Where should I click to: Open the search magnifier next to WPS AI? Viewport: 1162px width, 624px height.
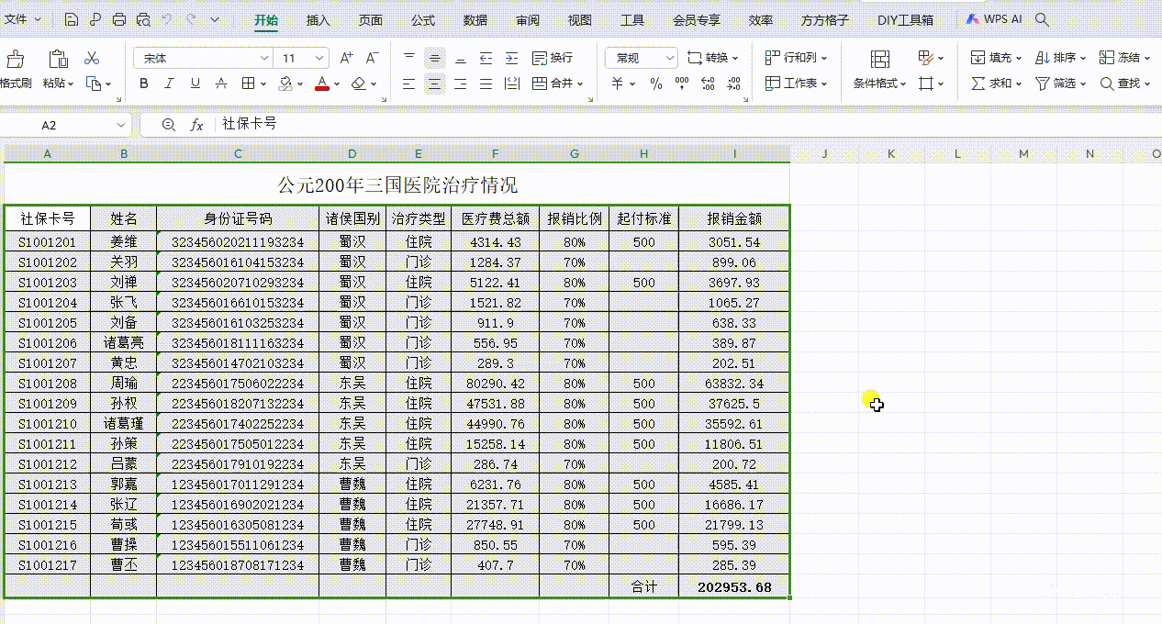pyautogui.click(x=1042, y=19)
